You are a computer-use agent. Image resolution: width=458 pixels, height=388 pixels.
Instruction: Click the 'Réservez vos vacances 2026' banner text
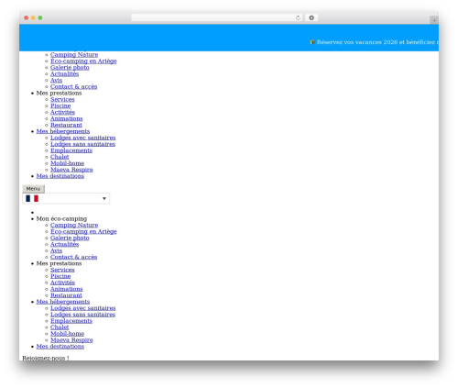pos(377,42)
